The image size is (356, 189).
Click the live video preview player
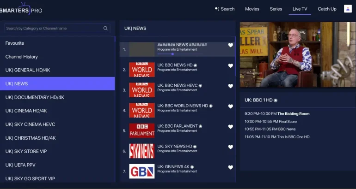(x=298, y=54)
